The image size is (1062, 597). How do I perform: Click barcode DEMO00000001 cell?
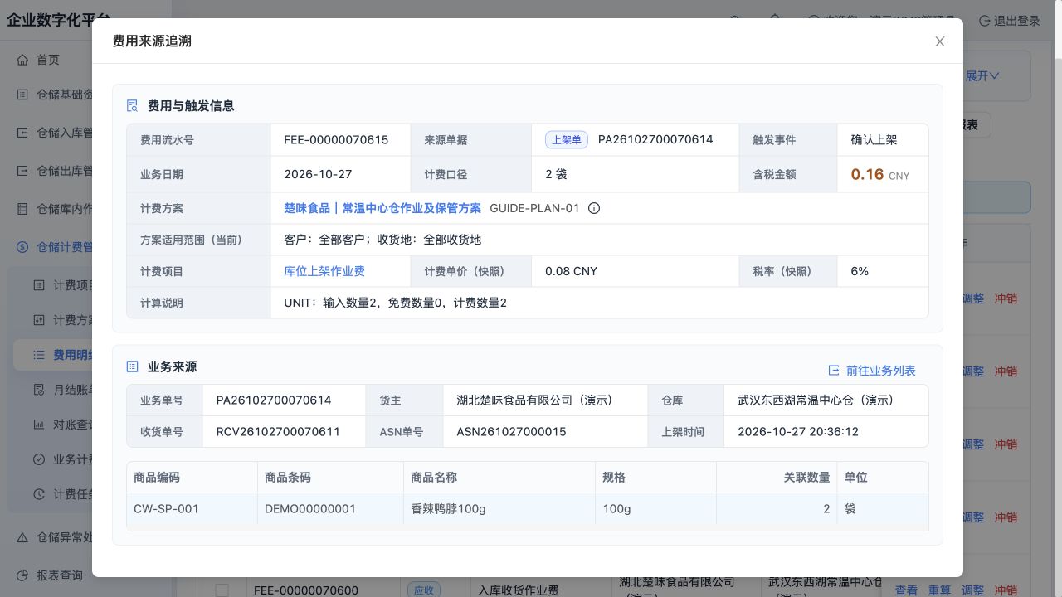(331, 509)
